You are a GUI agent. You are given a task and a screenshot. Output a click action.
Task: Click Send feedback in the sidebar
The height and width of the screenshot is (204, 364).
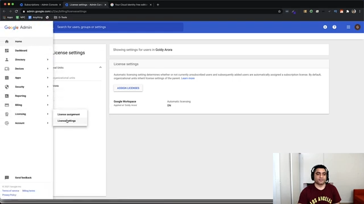(23, 177)
